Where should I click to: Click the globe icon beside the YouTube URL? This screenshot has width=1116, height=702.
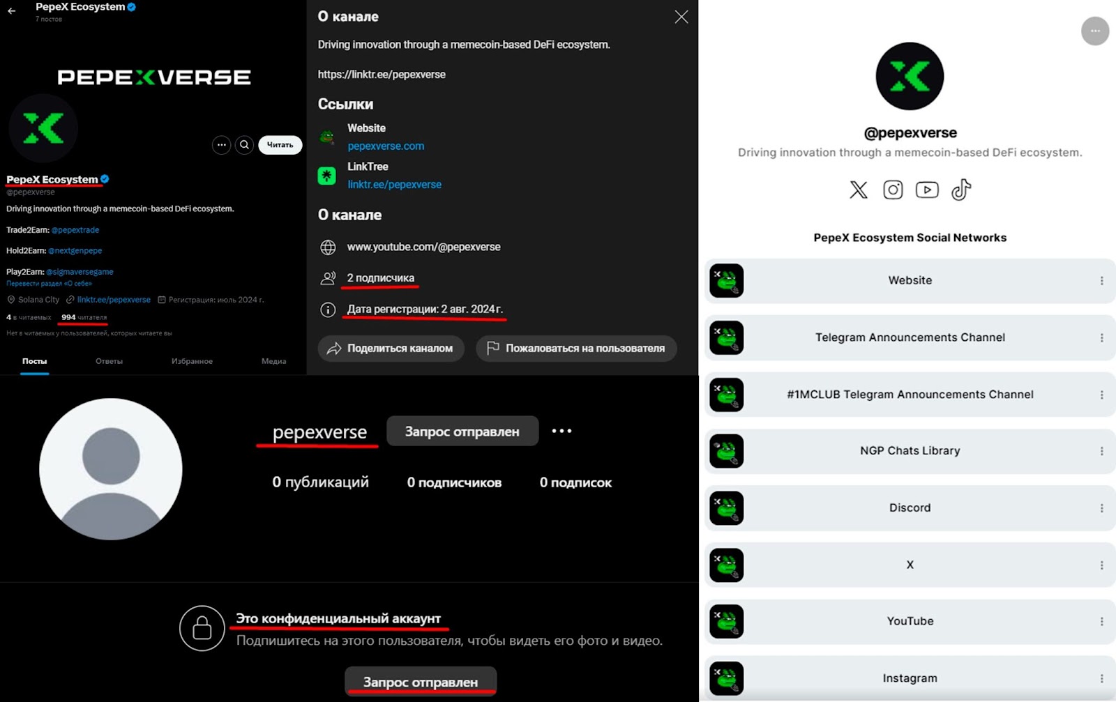click(328, 247)
